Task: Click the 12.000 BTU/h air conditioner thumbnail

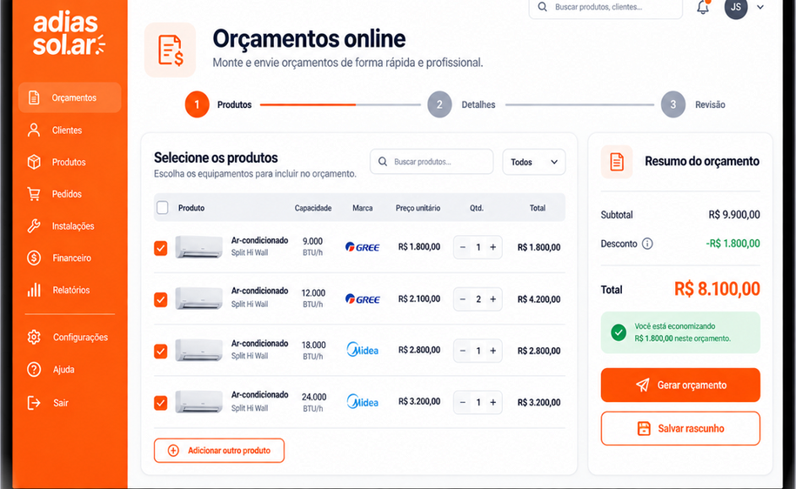Action: (x=199, y=298)
